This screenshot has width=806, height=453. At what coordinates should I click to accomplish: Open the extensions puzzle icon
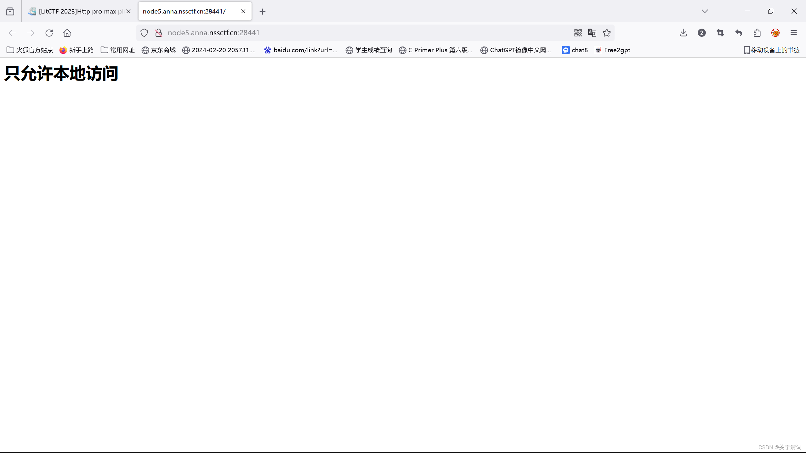click(x=757, y=33)
